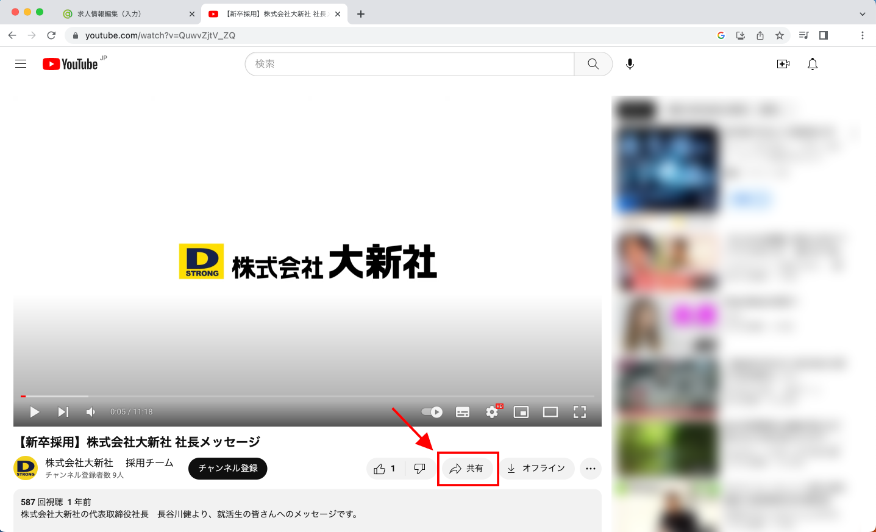Viewport: 876px width, 532px height.
Task: Switch to 求人情報編集(入力) tab
Action: click(129, 14)
